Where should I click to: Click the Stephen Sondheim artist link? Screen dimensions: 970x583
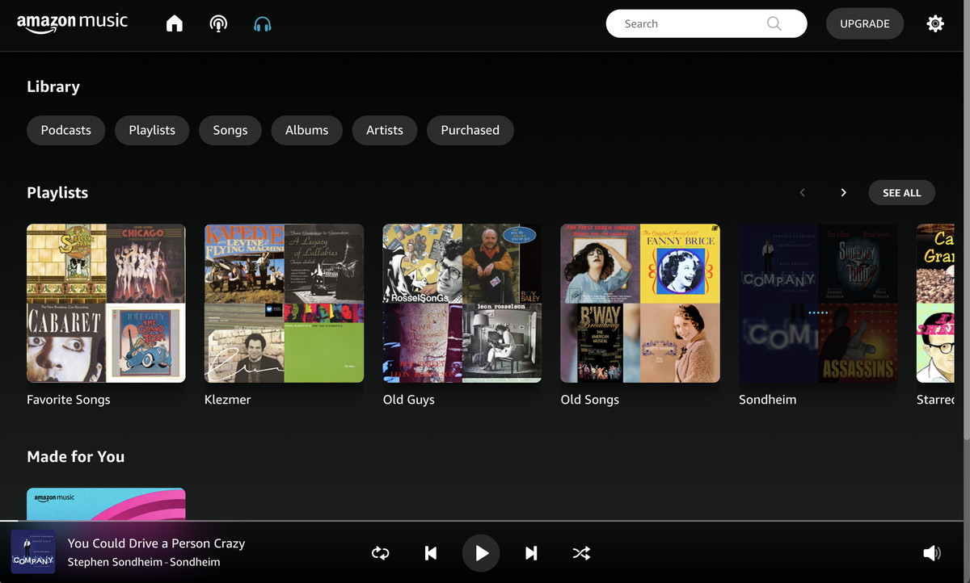point(117,562)
